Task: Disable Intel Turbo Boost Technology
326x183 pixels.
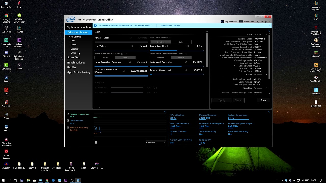Action: click(105, 58)
